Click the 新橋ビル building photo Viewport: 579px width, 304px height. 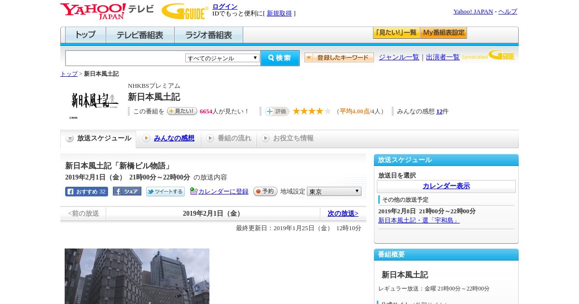click(x=137, y=276)
